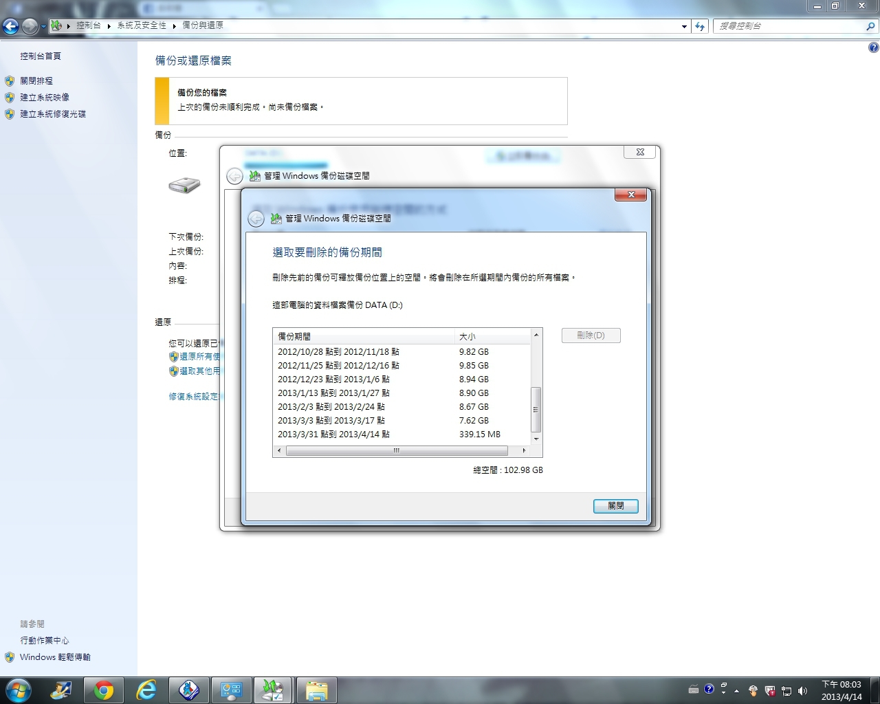
Task: Click the list's scroll up arrow
Action: [x=536, y=335]
